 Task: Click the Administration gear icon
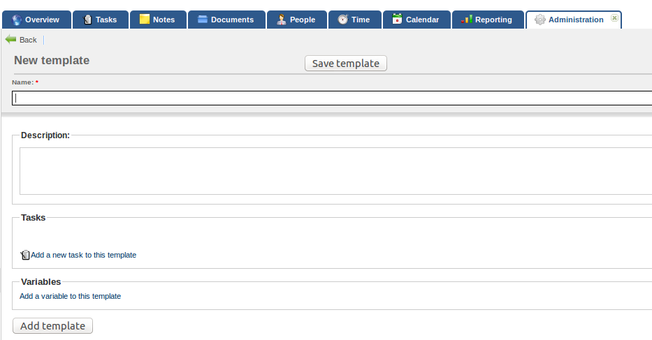tap(539, 20)
